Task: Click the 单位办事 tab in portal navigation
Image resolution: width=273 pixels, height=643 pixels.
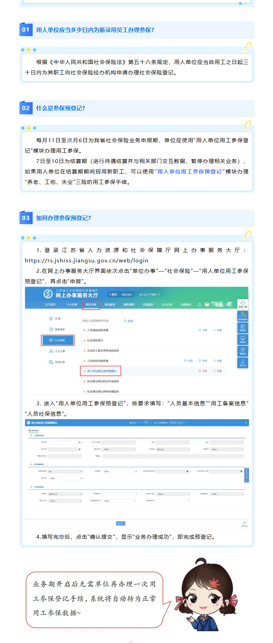Action: pyautogui.click(x=91, y=304)
